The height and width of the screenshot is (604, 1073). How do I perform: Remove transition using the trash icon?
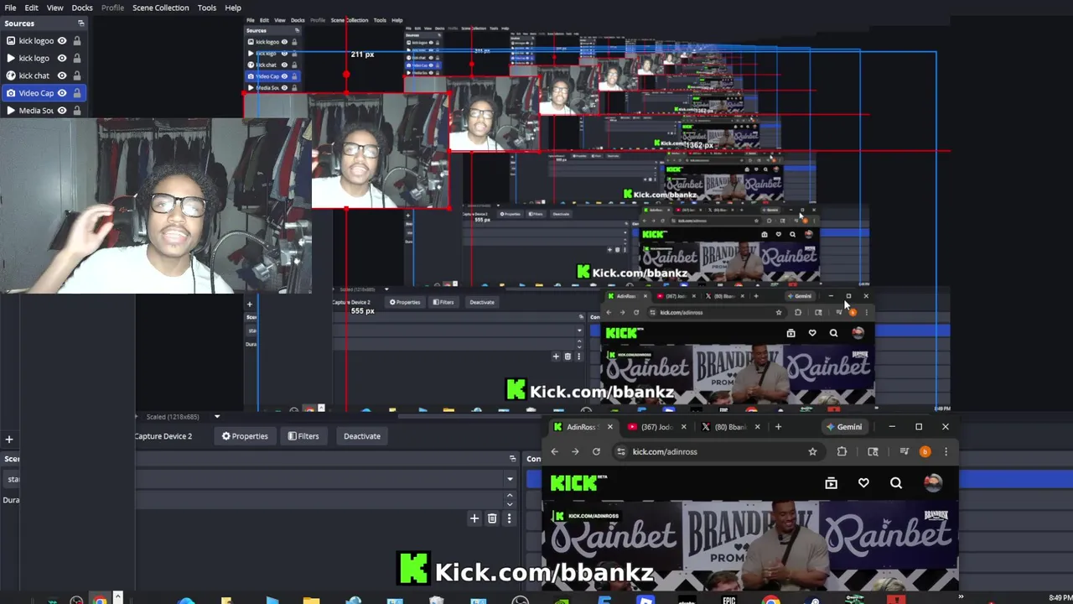coord(492,518)
